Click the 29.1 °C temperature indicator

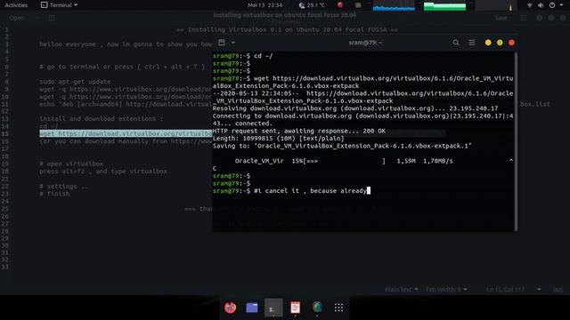pos(312,5)
